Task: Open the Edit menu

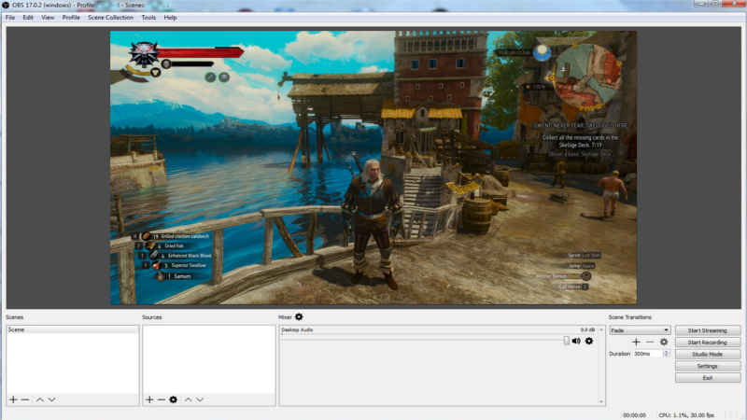Action: coord(28,18)
